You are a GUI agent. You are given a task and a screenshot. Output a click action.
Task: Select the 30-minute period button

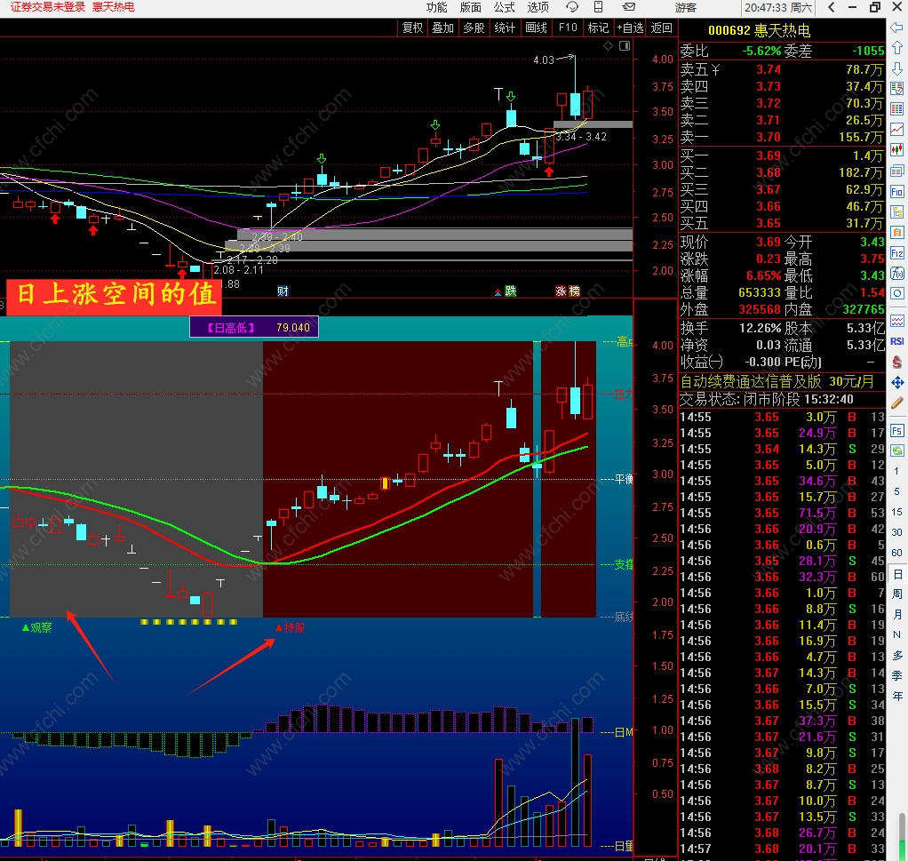[x=896, y=532]
